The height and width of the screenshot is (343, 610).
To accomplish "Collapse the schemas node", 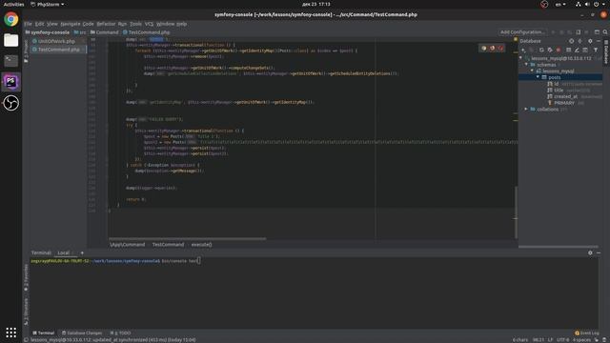I will [x=526, y=65].
